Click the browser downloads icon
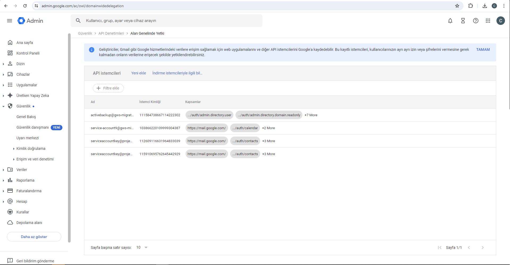 485,6
